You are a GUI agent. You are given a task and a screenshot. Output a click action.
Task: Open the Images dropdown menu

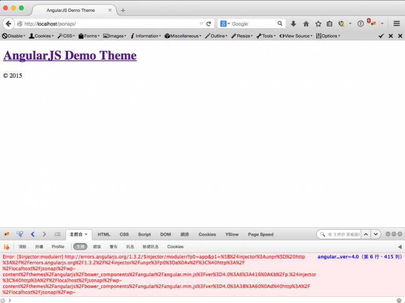coord(115,36)
